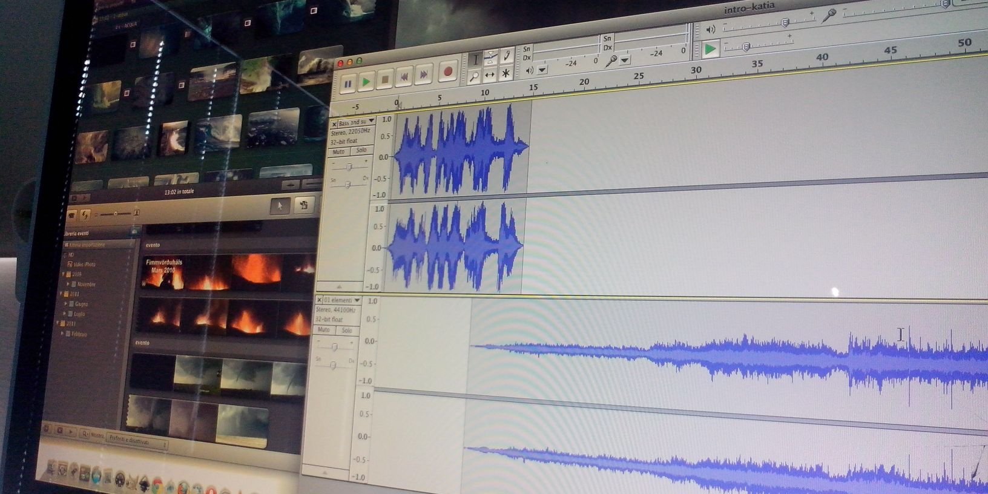Solo the 'Bass and su' track
The image size is (988, 494).
pyautogui.click(x=361, y=150)
